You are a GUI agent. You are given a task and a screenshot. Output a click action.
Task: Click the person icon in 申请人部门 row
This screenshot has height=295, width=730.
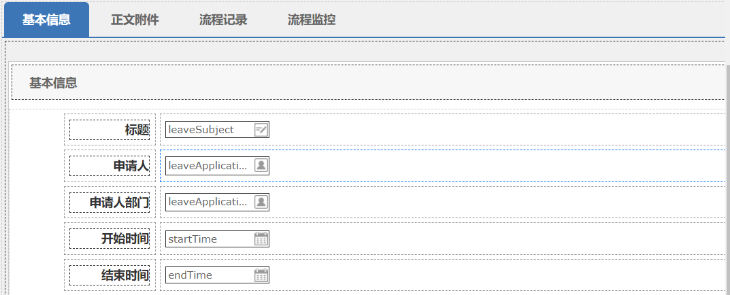261,202
